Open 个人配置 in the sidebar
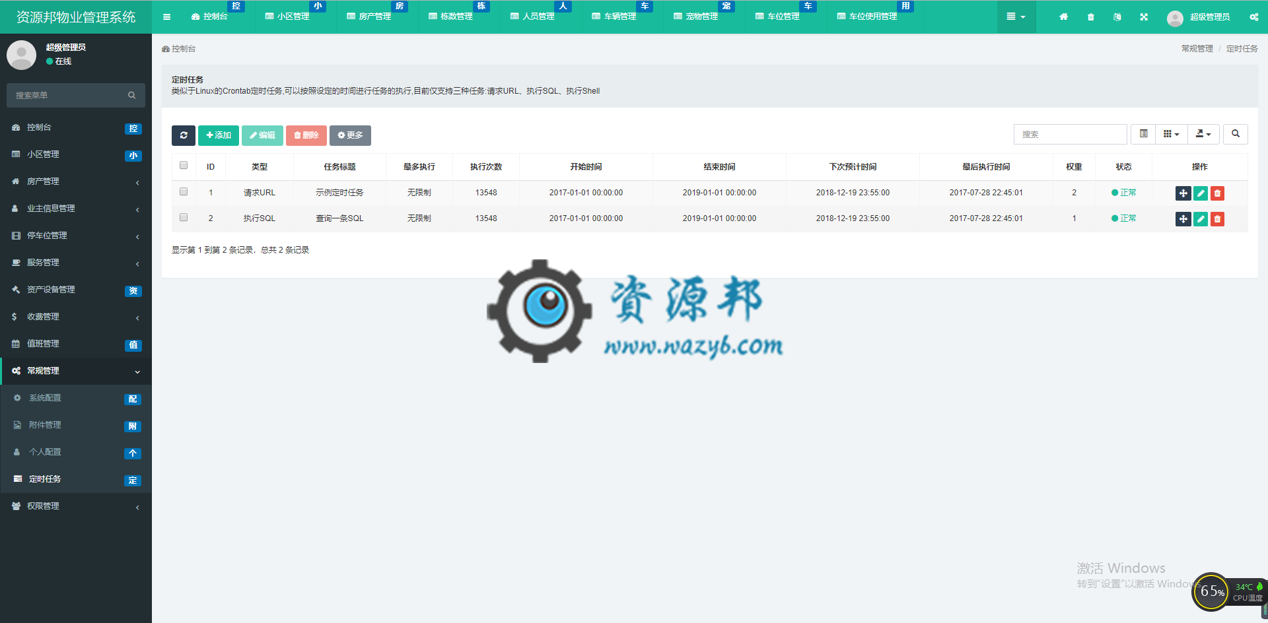Viewport: 1268px width, 623px height. (76, 452)
